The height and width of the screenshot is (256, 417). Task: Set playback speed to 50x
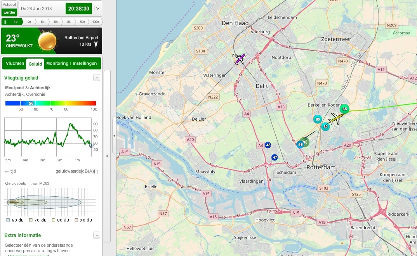click(82, 22)
